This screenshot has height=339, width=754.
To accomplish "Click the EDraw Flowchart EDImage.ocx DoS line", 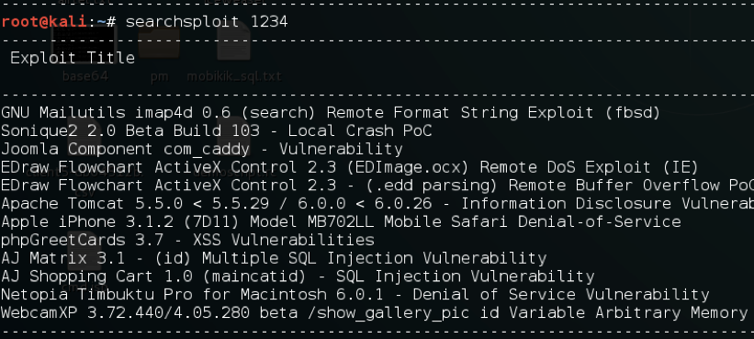I will click(350, 168).
